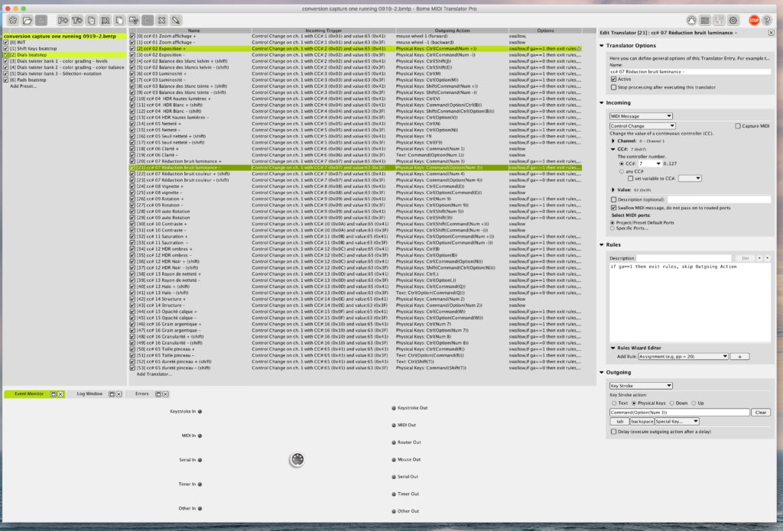783x531 pixels.
Task: Click the tab key button
Action: click(x=619, y=422)
